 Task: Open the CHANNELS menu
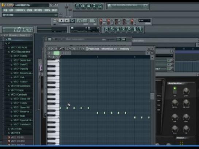20,10
